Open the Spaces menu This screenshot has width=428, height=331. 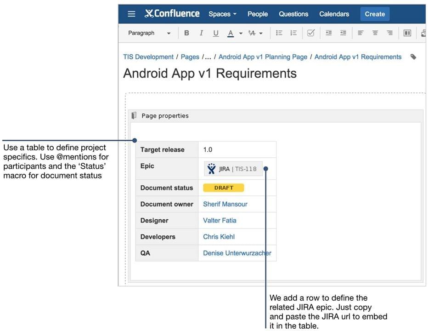point(222,14)
